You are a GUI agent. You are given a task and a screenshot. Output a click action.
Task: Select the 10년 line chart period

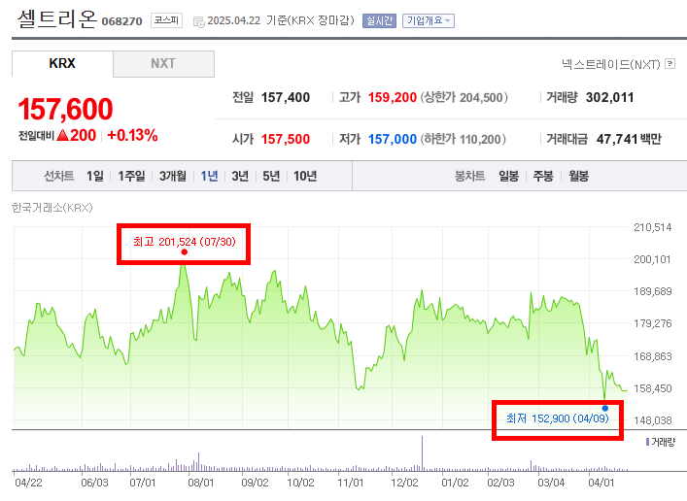point(305,176)
